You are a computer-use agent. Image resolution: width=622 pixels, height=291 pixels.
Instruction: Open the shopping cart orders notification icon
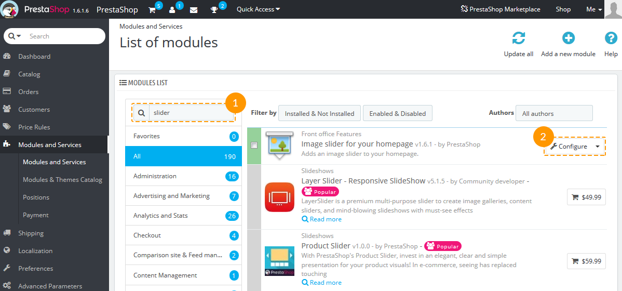(x=152, y=10)
